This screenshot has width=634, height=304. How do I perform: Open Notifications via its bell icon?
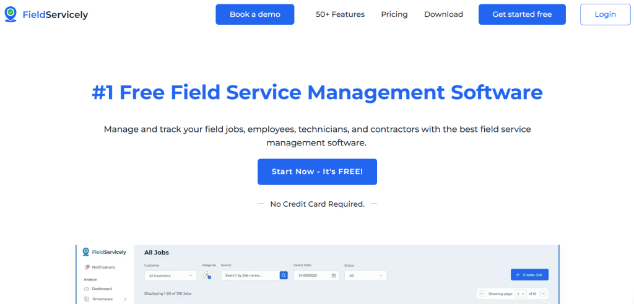(87, 267)
